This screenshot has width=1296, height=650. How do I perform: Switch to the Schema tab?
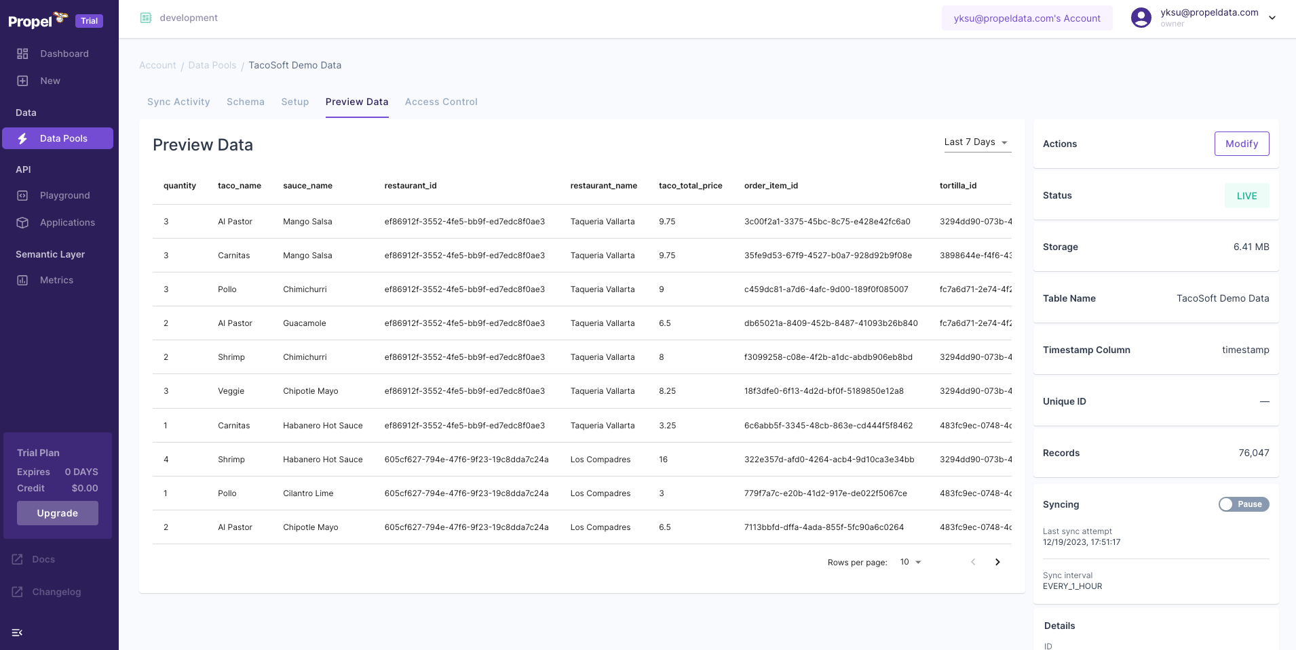pyautogui.click(x=245, y=102)
